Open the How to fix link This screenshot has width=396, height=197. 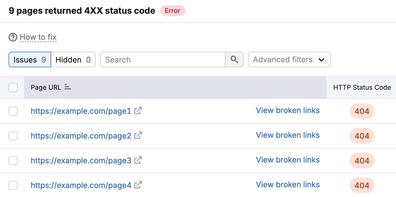pyautogui.click(x=38, y=37)
